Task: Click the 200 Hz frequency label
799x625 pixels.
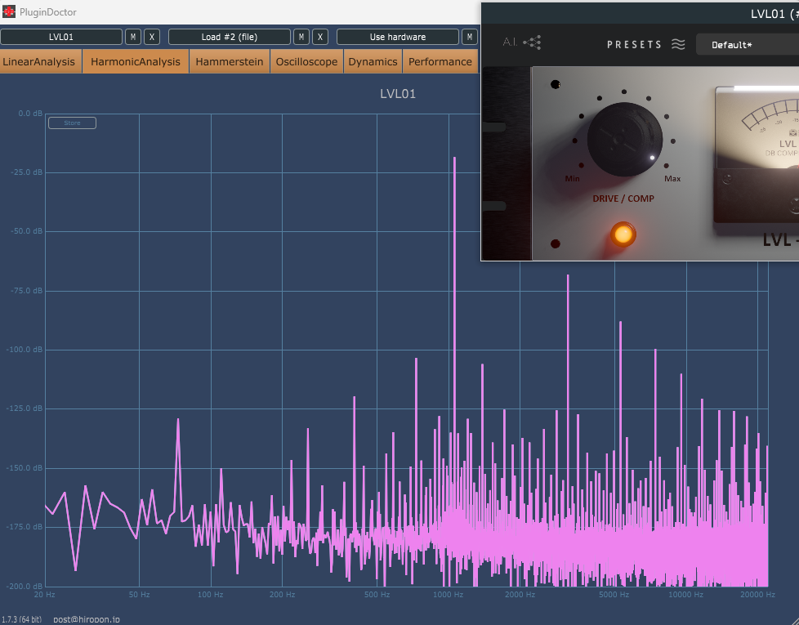Action: 283,595
